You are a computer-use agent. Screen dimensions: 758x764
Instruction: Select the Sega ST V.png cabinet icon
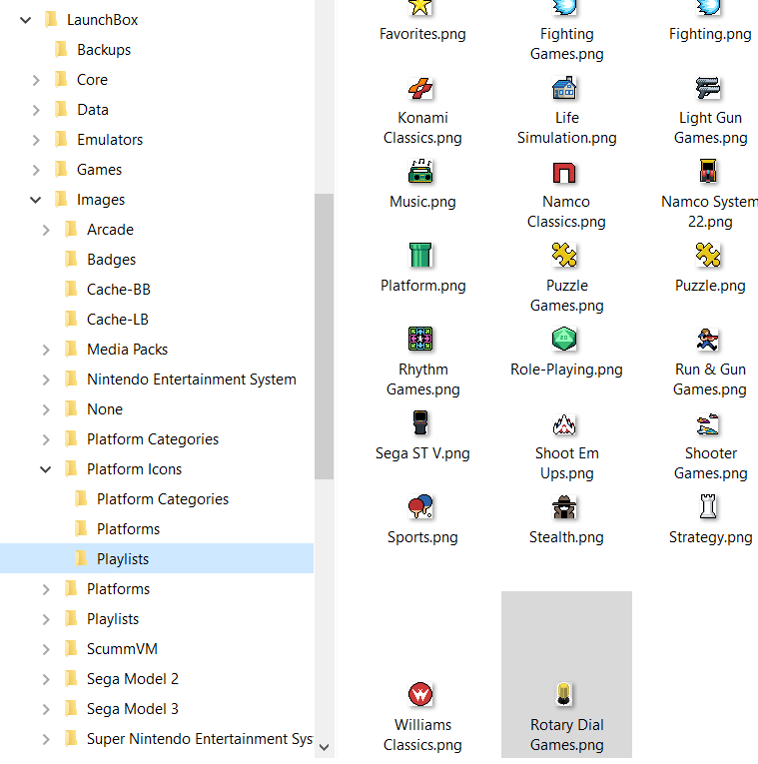click(x=420, y=422)
